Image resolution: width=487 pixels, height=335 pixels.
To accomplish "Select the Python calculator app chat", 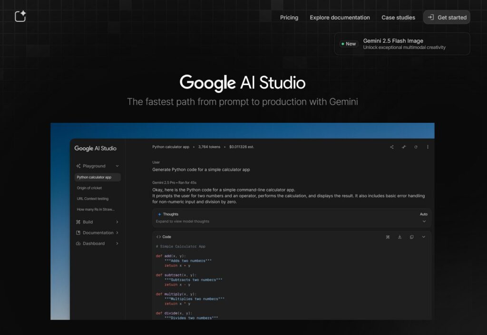I will point(97,177).
